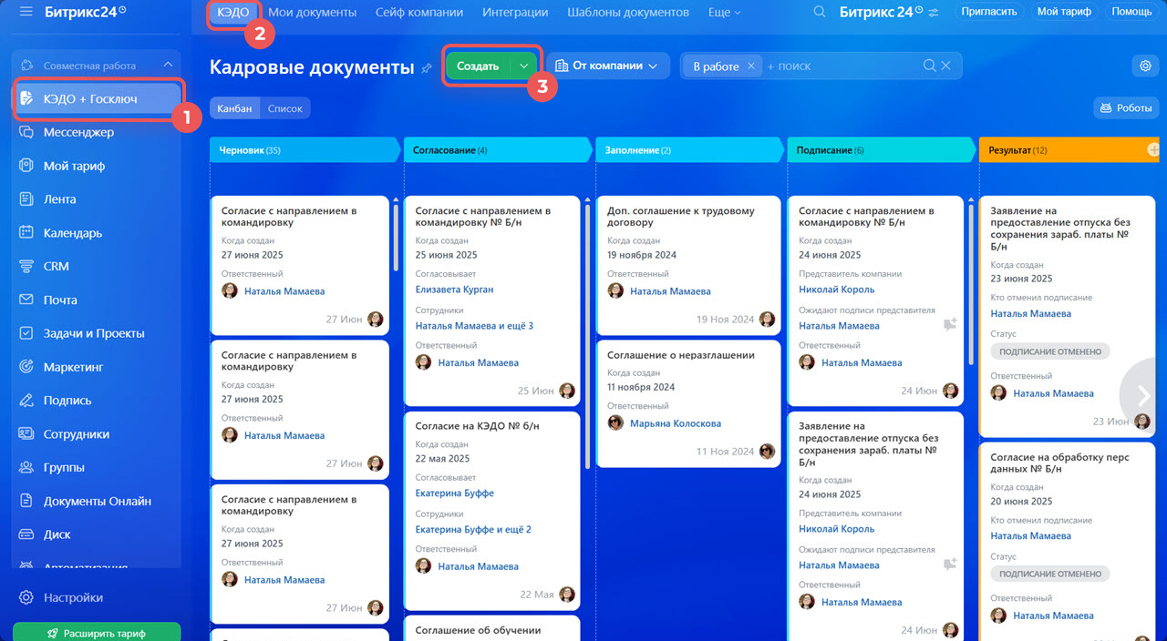This screenshot has width=1167, height=641.
Task: Open the hamburger menu beside the Битрикс24 logo
Action: 26,12
